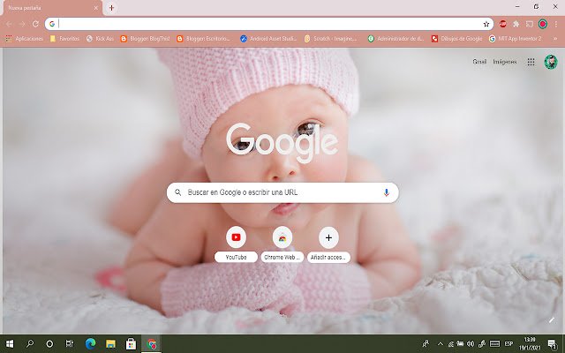Open the notifications action center
Image resolution: width=565 pixels, height=353 pixels.
552,344
